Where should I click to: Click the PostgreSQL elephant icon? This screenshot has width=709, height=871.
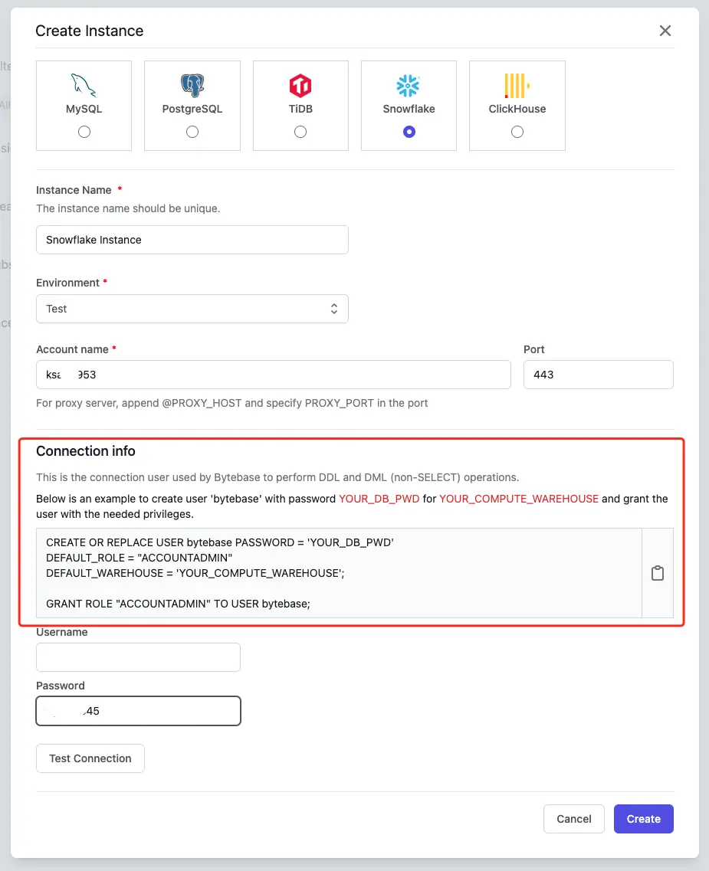pyautogui.click(x=192, y=86)
